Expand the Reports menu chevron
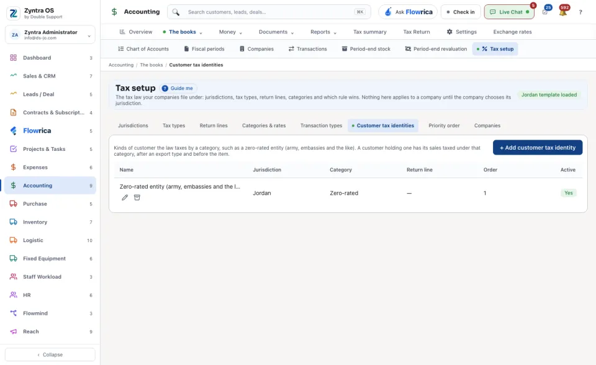The image size is (596, 365). tap(335, 33)
